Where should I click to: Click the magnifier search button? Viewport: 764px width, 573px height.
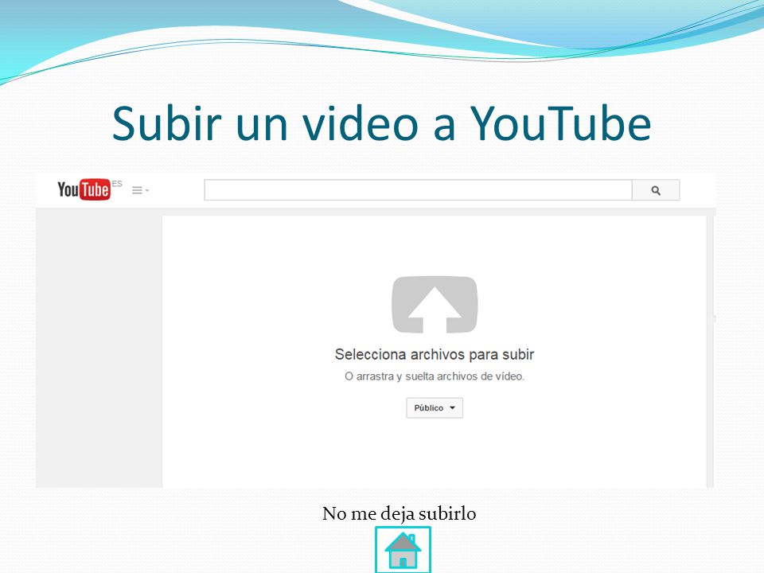(656, 190)
